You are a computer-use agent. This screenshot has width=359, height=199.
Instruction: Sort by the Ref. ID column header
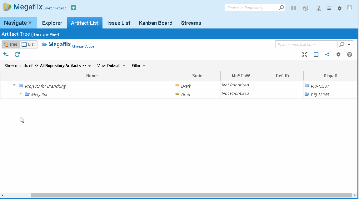pyautogui.click(x=282, y=76)
